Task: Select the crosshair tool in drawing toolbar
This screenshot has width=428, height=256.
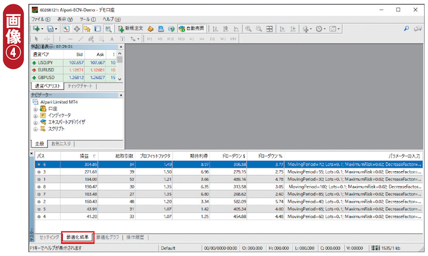Action: 47,39
